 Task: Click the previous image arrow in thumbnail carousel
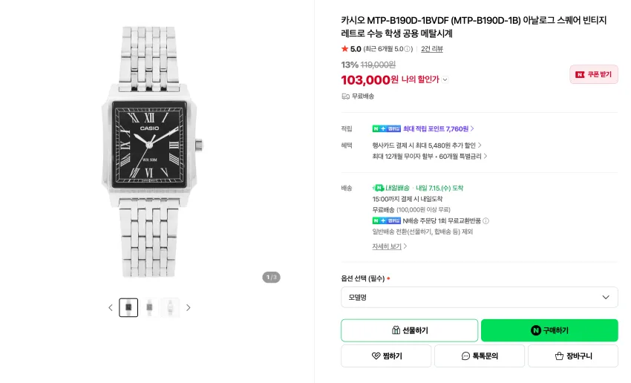(x=111, y=308)
